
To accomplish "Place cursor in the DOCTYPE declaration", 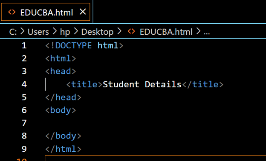I will pos(84,45).
